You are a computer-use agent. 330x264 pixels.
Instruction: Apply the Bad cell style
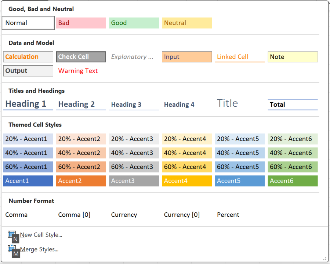[x=81, y=23]
